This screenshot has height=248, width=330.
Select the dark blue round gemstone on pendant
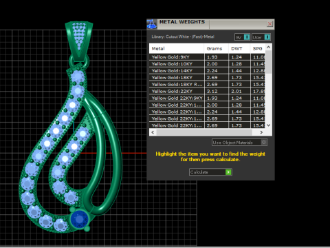pos(79,219)
